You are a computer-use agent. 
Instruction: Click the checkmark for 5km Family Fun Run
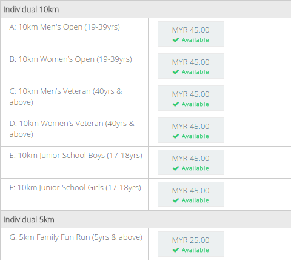point(176,250)
